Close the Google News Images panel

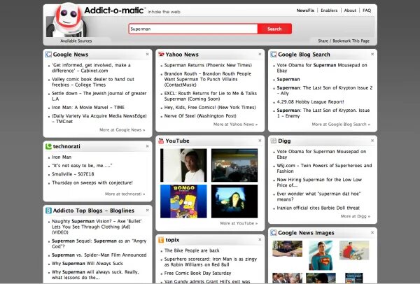pos(372,233)
